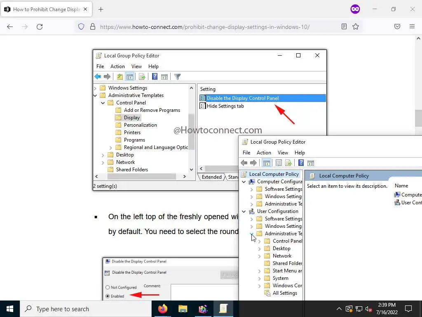Image resolution: width=422 pixels, height=317 pixels.
Task: Expand Software Settings under User Configuration
Action: coord(252,219)
